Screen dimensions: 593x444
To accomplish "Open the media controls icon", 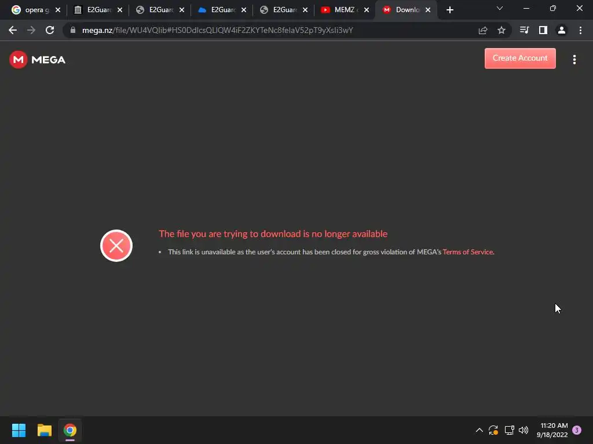I will pos(524,30).
